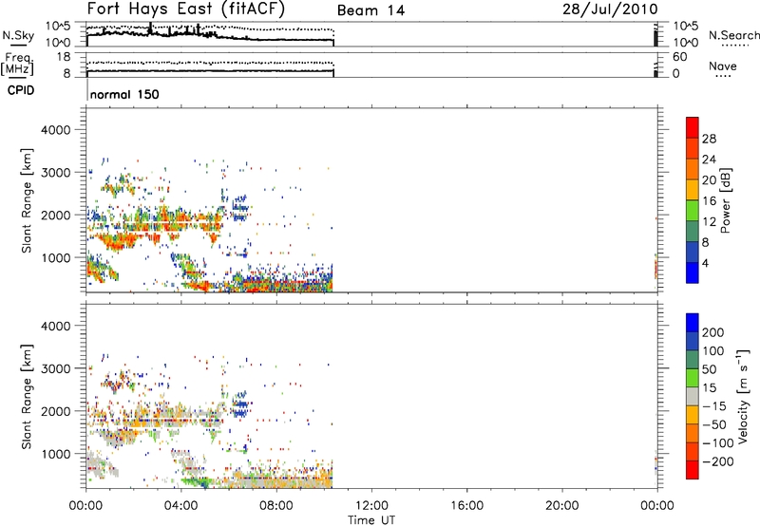
Task: Click the "04:00" time tick label
Action: click(180, 506)
